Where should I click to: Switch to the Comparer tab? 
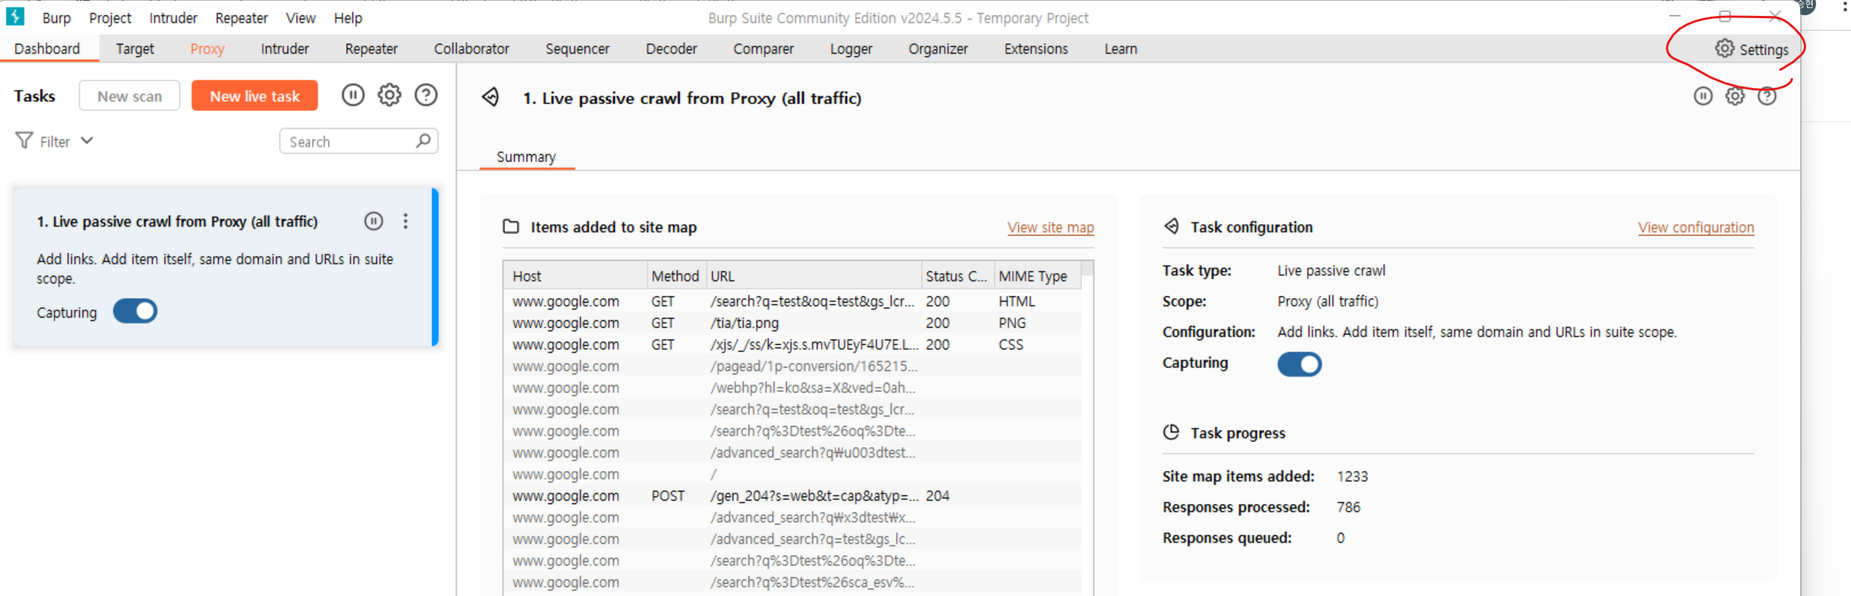[763, 49]
